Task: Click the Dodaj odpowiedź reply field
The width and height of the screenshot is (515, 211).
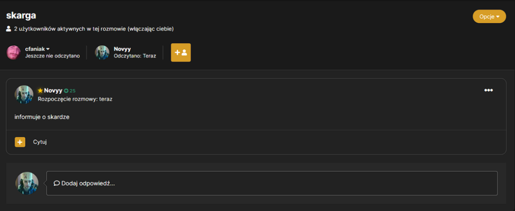Action: click(x=272, y=183)
